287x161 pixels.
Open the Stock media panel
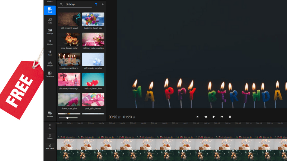[x=50, y=10]
